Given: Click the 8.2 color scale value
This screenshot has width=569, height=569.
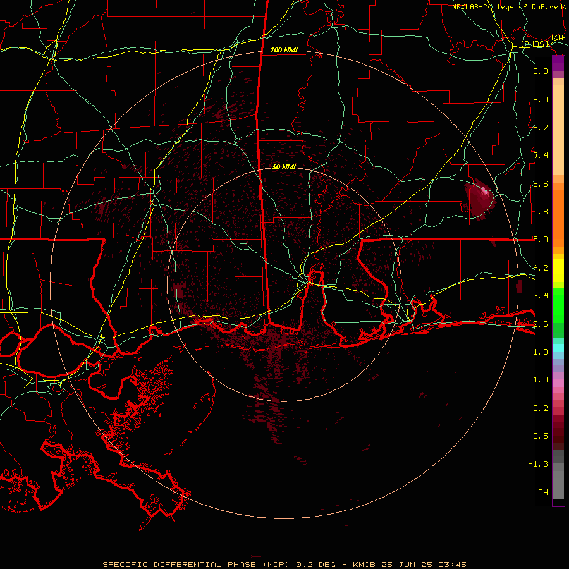Looking at the screenshot, I should [541, 127].
